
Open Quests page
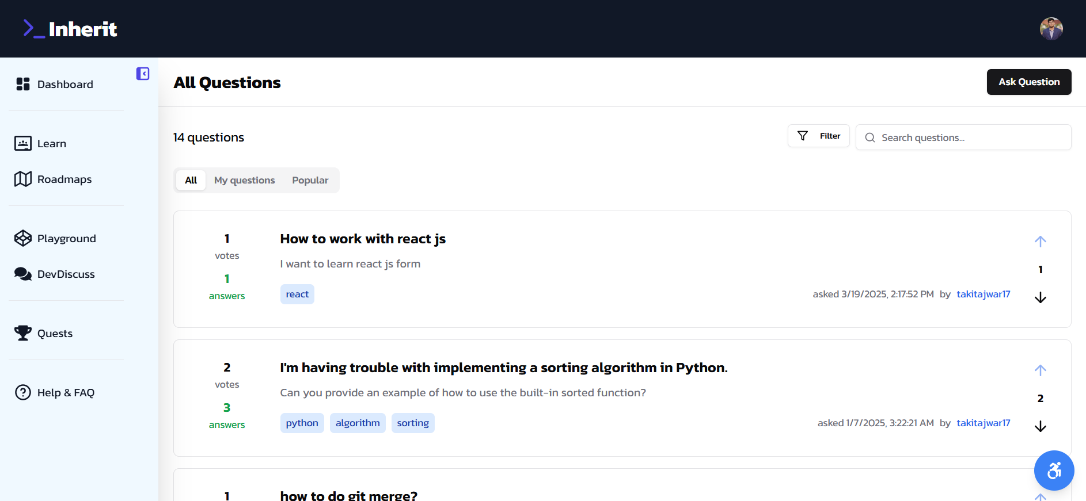[55, 333]
